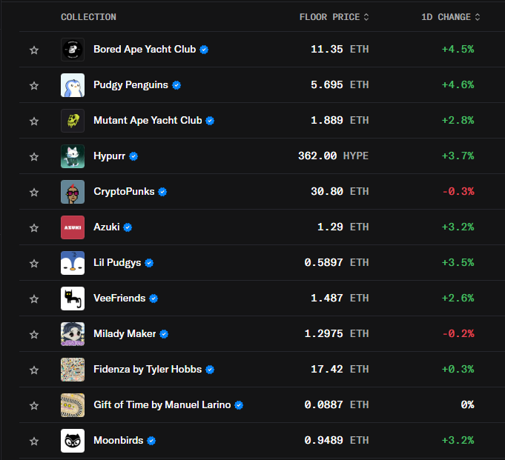The height and width of the screenshot is (460, 505).
Task: Open the Lil Pudgys penguin thumbnail
Action: (73, 263)
